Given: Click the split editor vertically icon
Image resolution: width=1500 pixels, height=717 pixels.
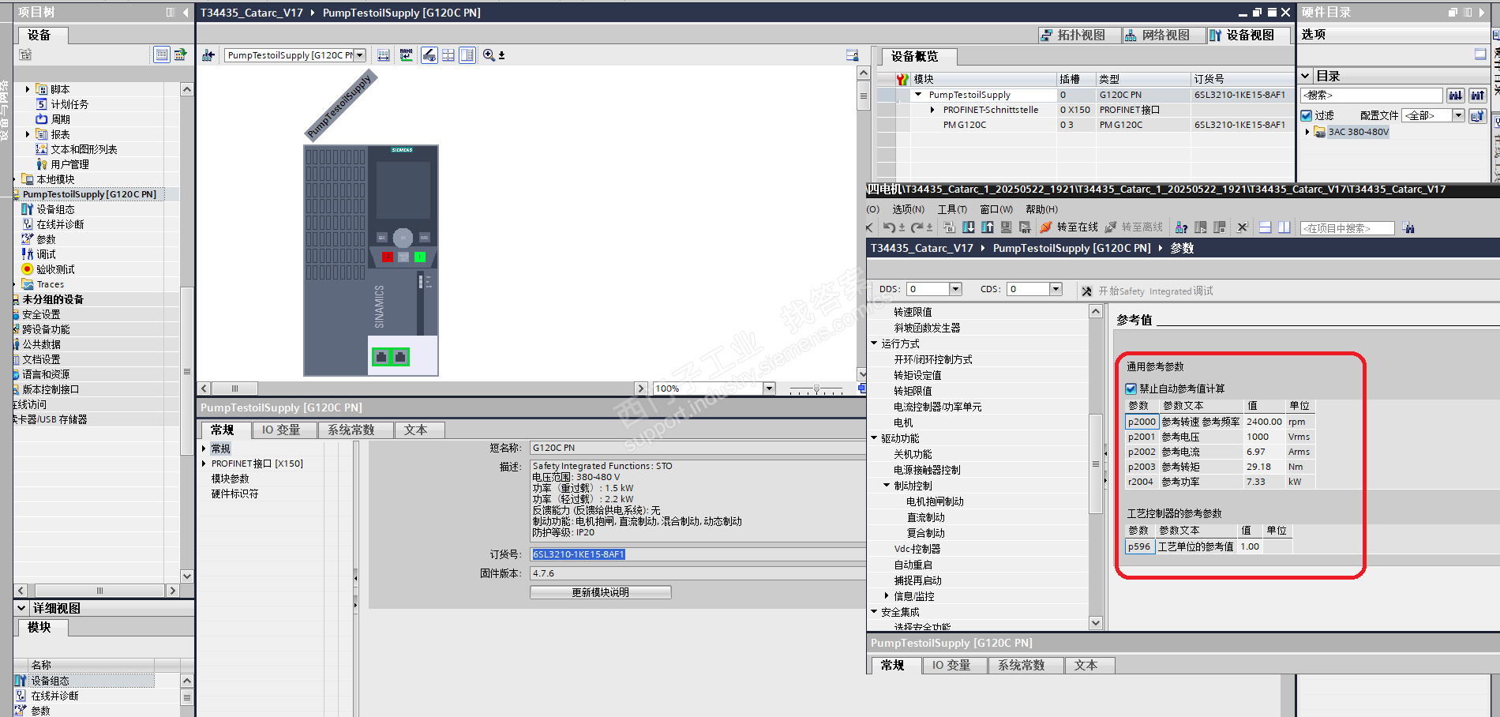Looking at the screenshot, I should [x=1284, y=227].
